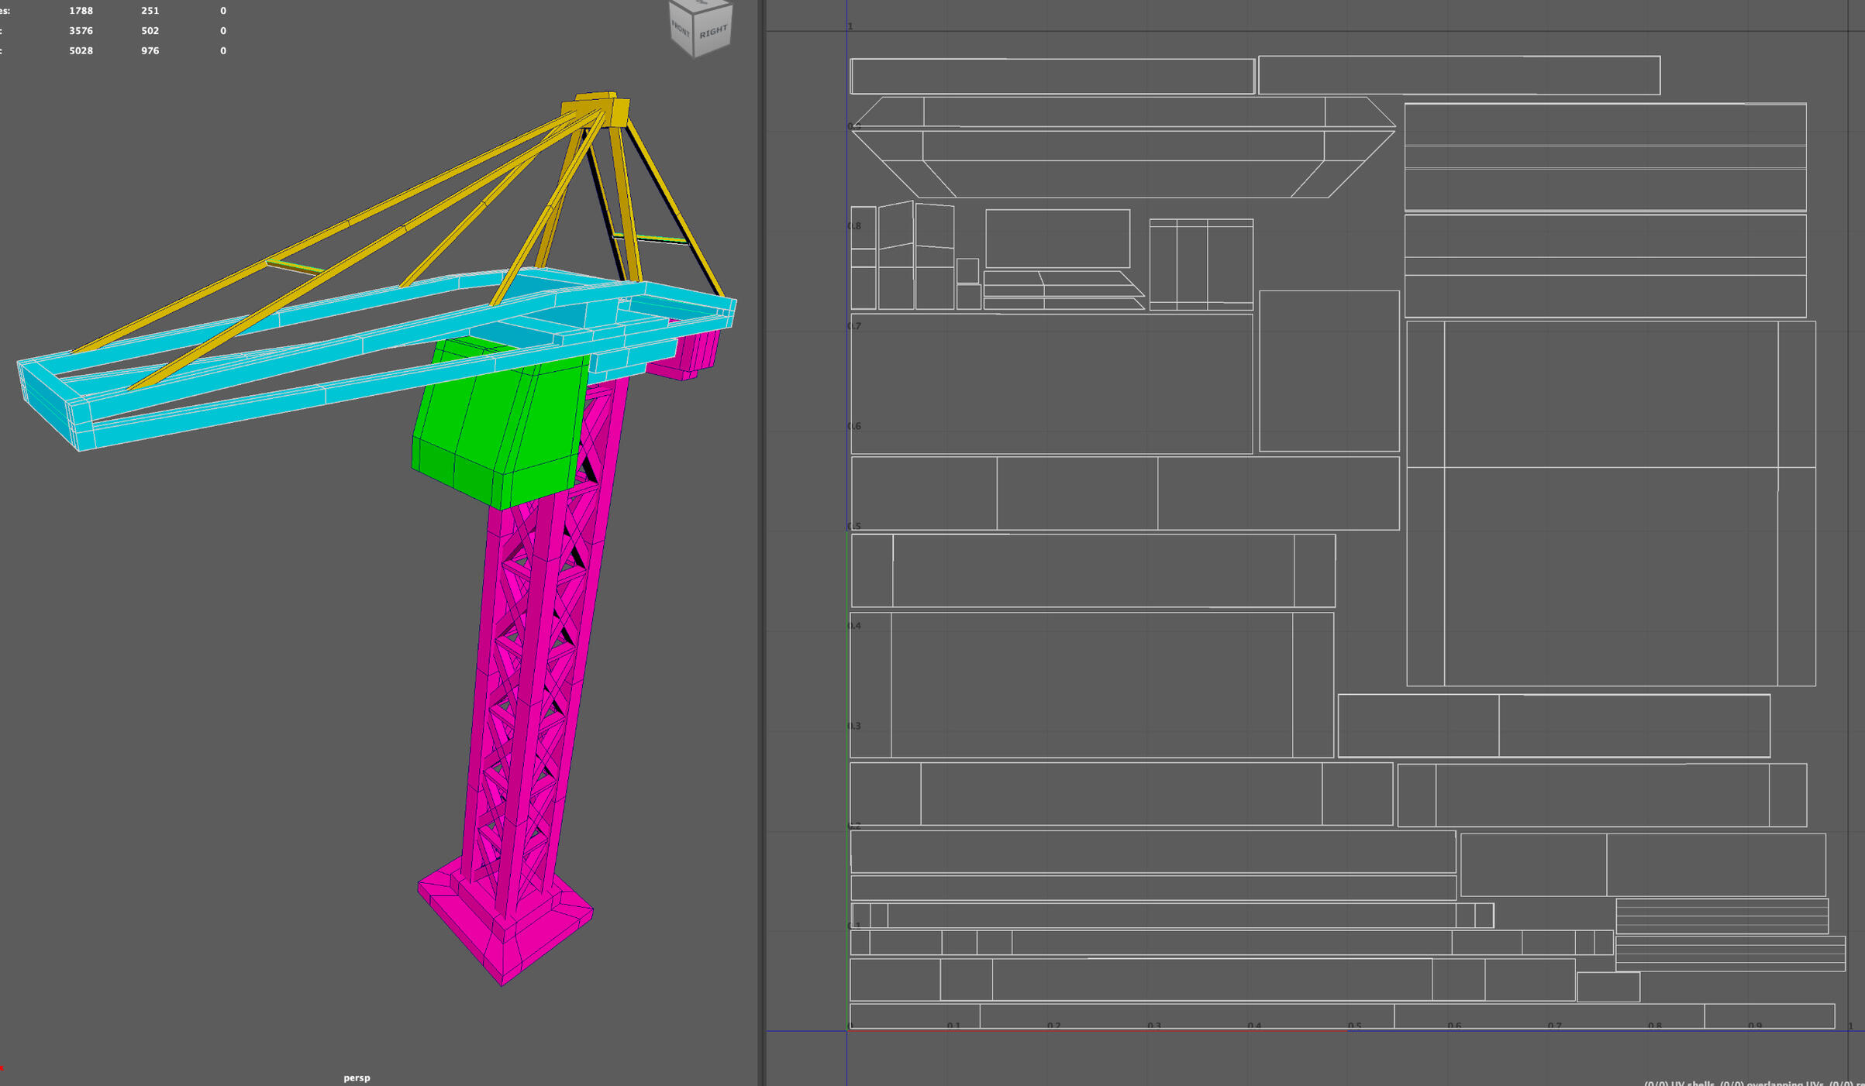Click the 1 label at top of UV grid
The image size is (1865, 1086).
849,26
